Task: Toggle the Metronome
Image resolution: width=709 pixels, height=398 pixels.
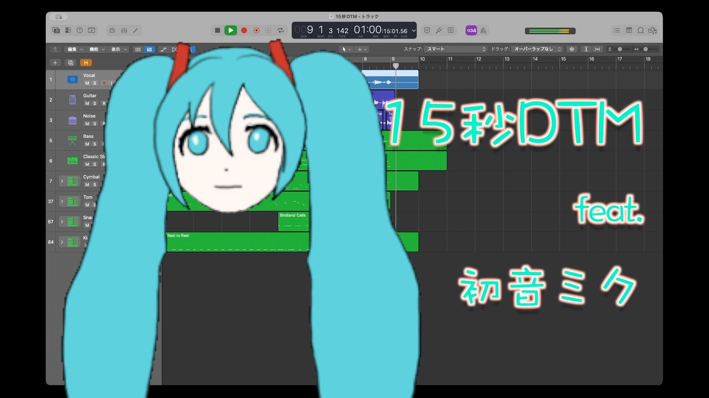Action: coord(484,30)
